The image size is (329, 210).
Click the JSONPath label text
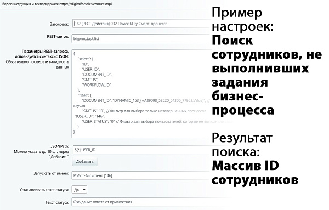pos(60,146)
